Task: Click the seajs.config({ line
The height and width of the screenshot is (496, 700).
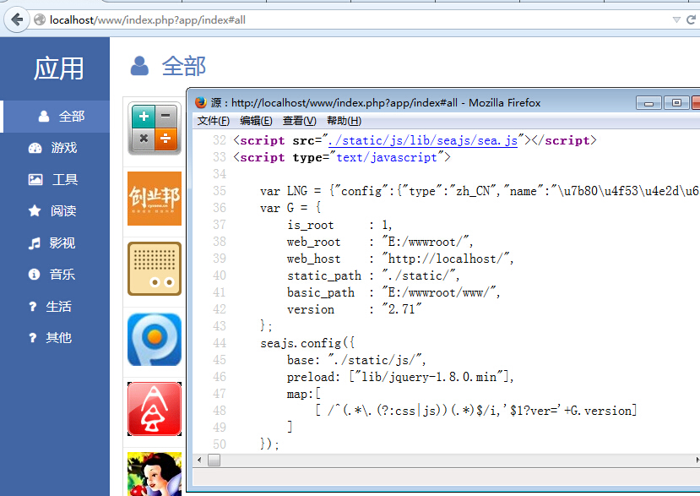Action: pos(307,343)
